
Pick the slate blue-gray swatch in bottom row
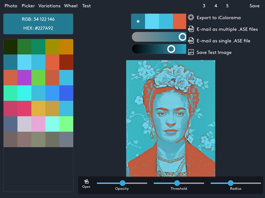click(66, 140)
